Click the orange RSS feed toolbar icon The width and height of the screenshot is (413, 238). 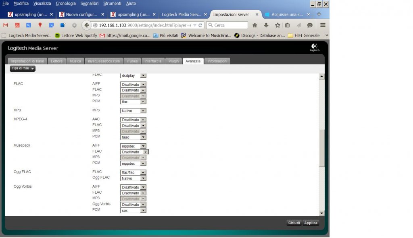click(x=17, y=25)
